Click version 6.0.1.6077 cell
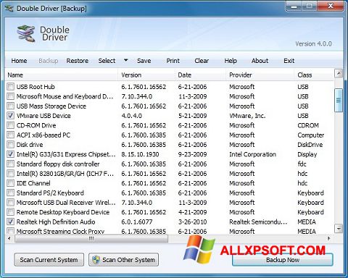The image size is (348, 278). click(x=137, y=222)
